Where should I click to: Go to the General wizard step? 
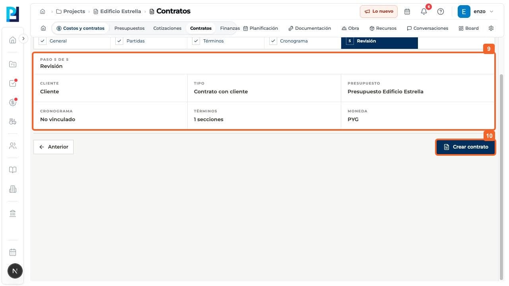(72, 42)
